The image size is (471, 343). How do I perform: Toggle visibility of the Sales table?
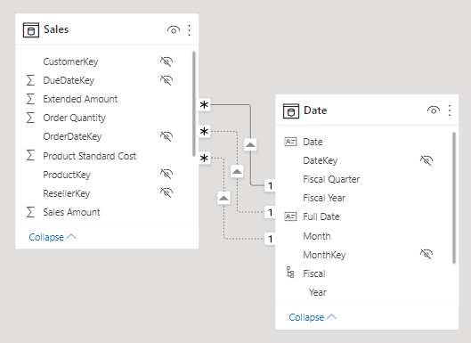coord(174,30)
